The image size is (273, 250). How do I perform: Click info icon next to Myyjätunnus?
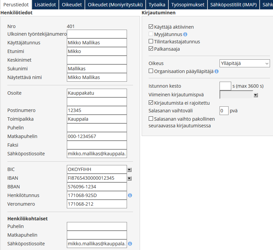(185, 34)
